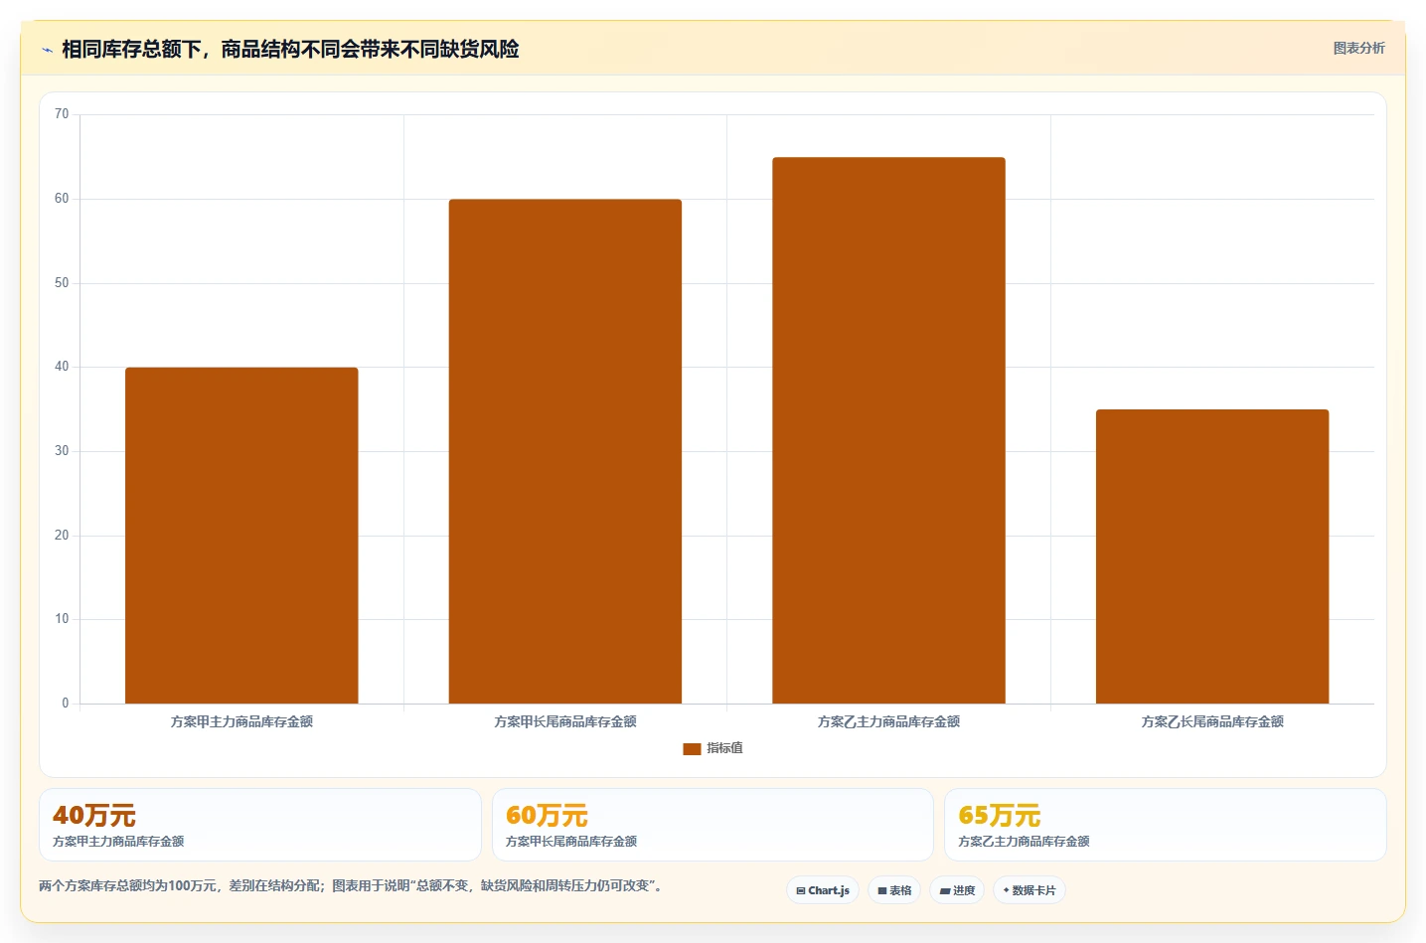The image size is (1426, 943).
Task: Click the 进度 tag button
Action: tap(957, 890)
